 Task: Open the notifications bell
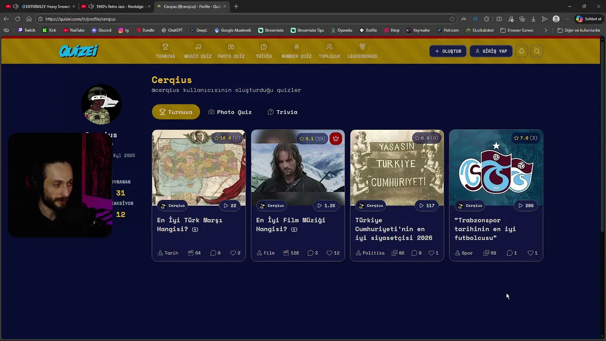tap(521, 51)
